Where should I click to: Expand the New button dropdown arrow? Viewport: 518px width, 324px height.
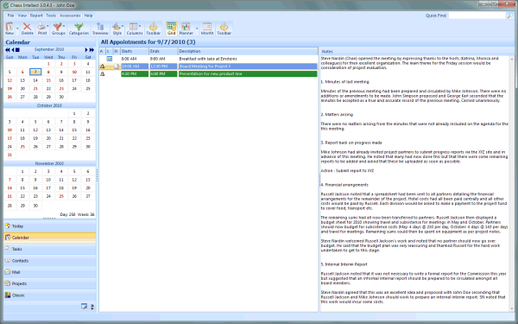click(x=17, y=29)
